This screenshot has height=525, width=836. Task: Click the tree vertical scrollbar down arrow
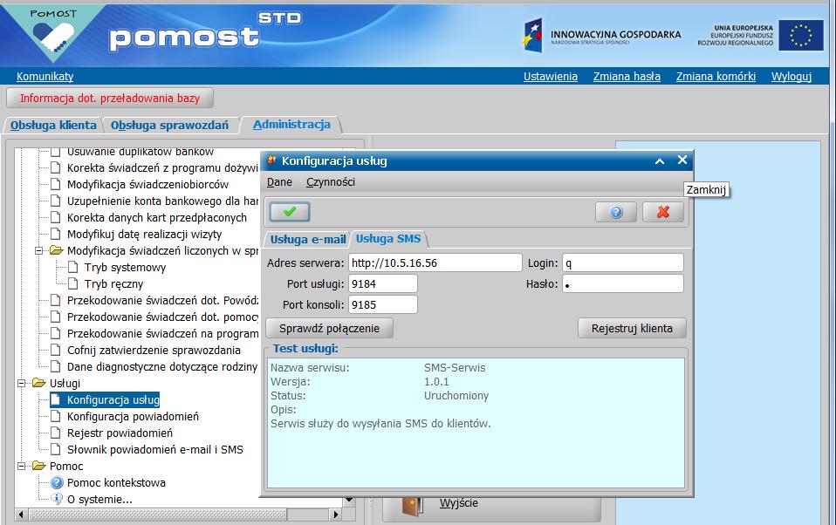click(x=349, y=500)
